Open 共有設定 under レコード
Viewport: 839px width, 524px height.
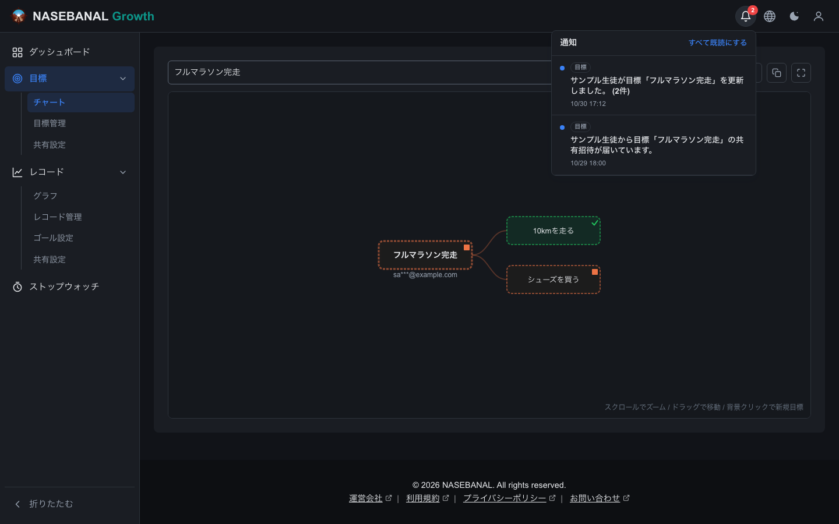pyautogui.click(x=81, y=260)
